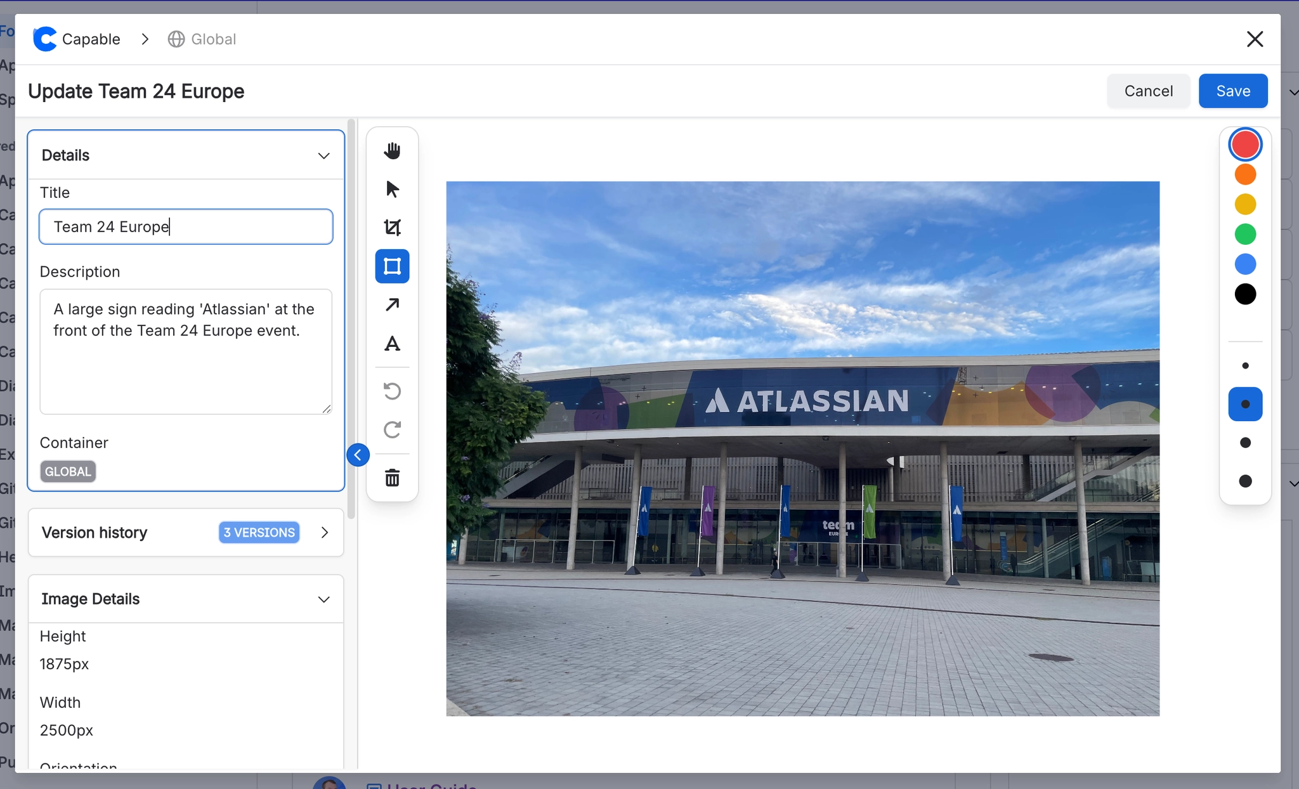Select the smallest stroke width option

(x=1244, y=365)
